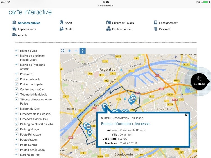Click the address 27 avenue de l'Europe
The width and height of the screenshot is (211, 158).
(132, 130)
